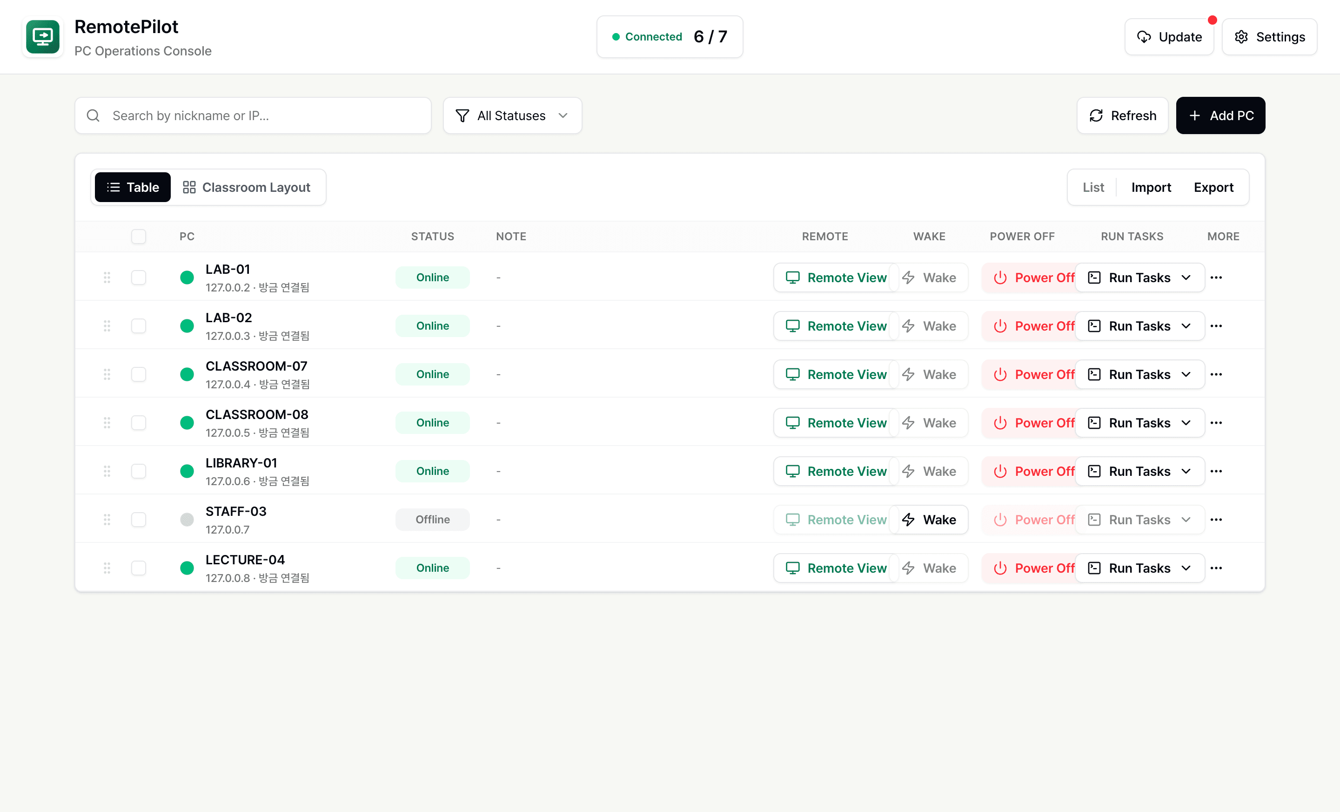
Task: Select the List option
Action: [1093, 187]
